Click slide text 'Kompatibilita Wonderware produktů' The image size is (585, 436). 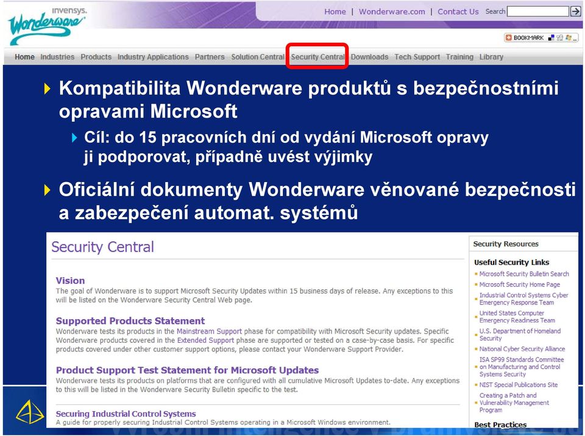[225, 88]
